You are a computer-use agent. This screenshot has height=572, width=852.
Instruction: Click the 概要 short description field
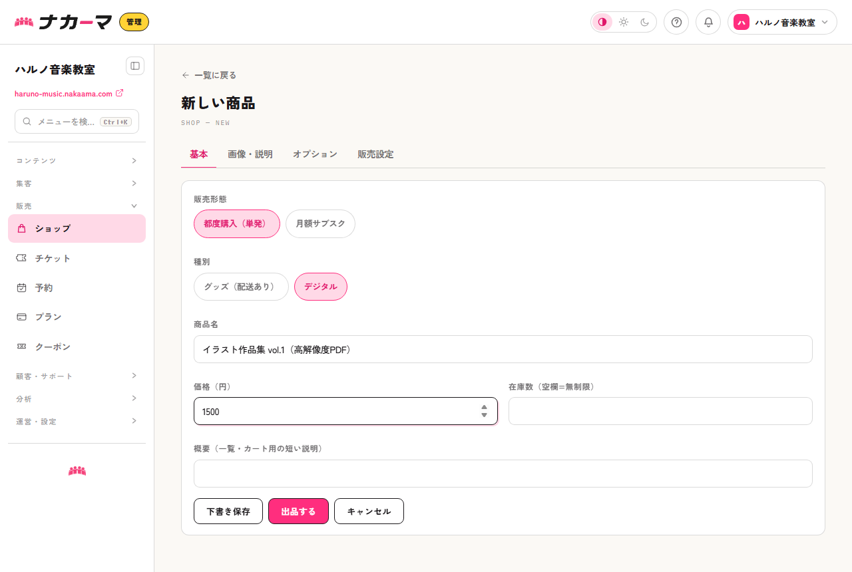click(x=503, y=474)
